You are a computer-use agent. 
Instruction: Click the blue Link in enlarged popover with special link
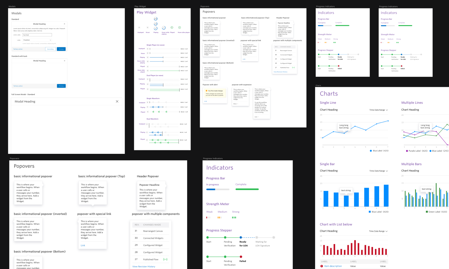click(x=83, y=245)
